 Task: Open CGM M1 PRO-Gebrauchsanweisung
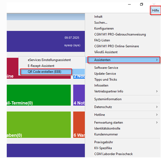tap(120, 35)
